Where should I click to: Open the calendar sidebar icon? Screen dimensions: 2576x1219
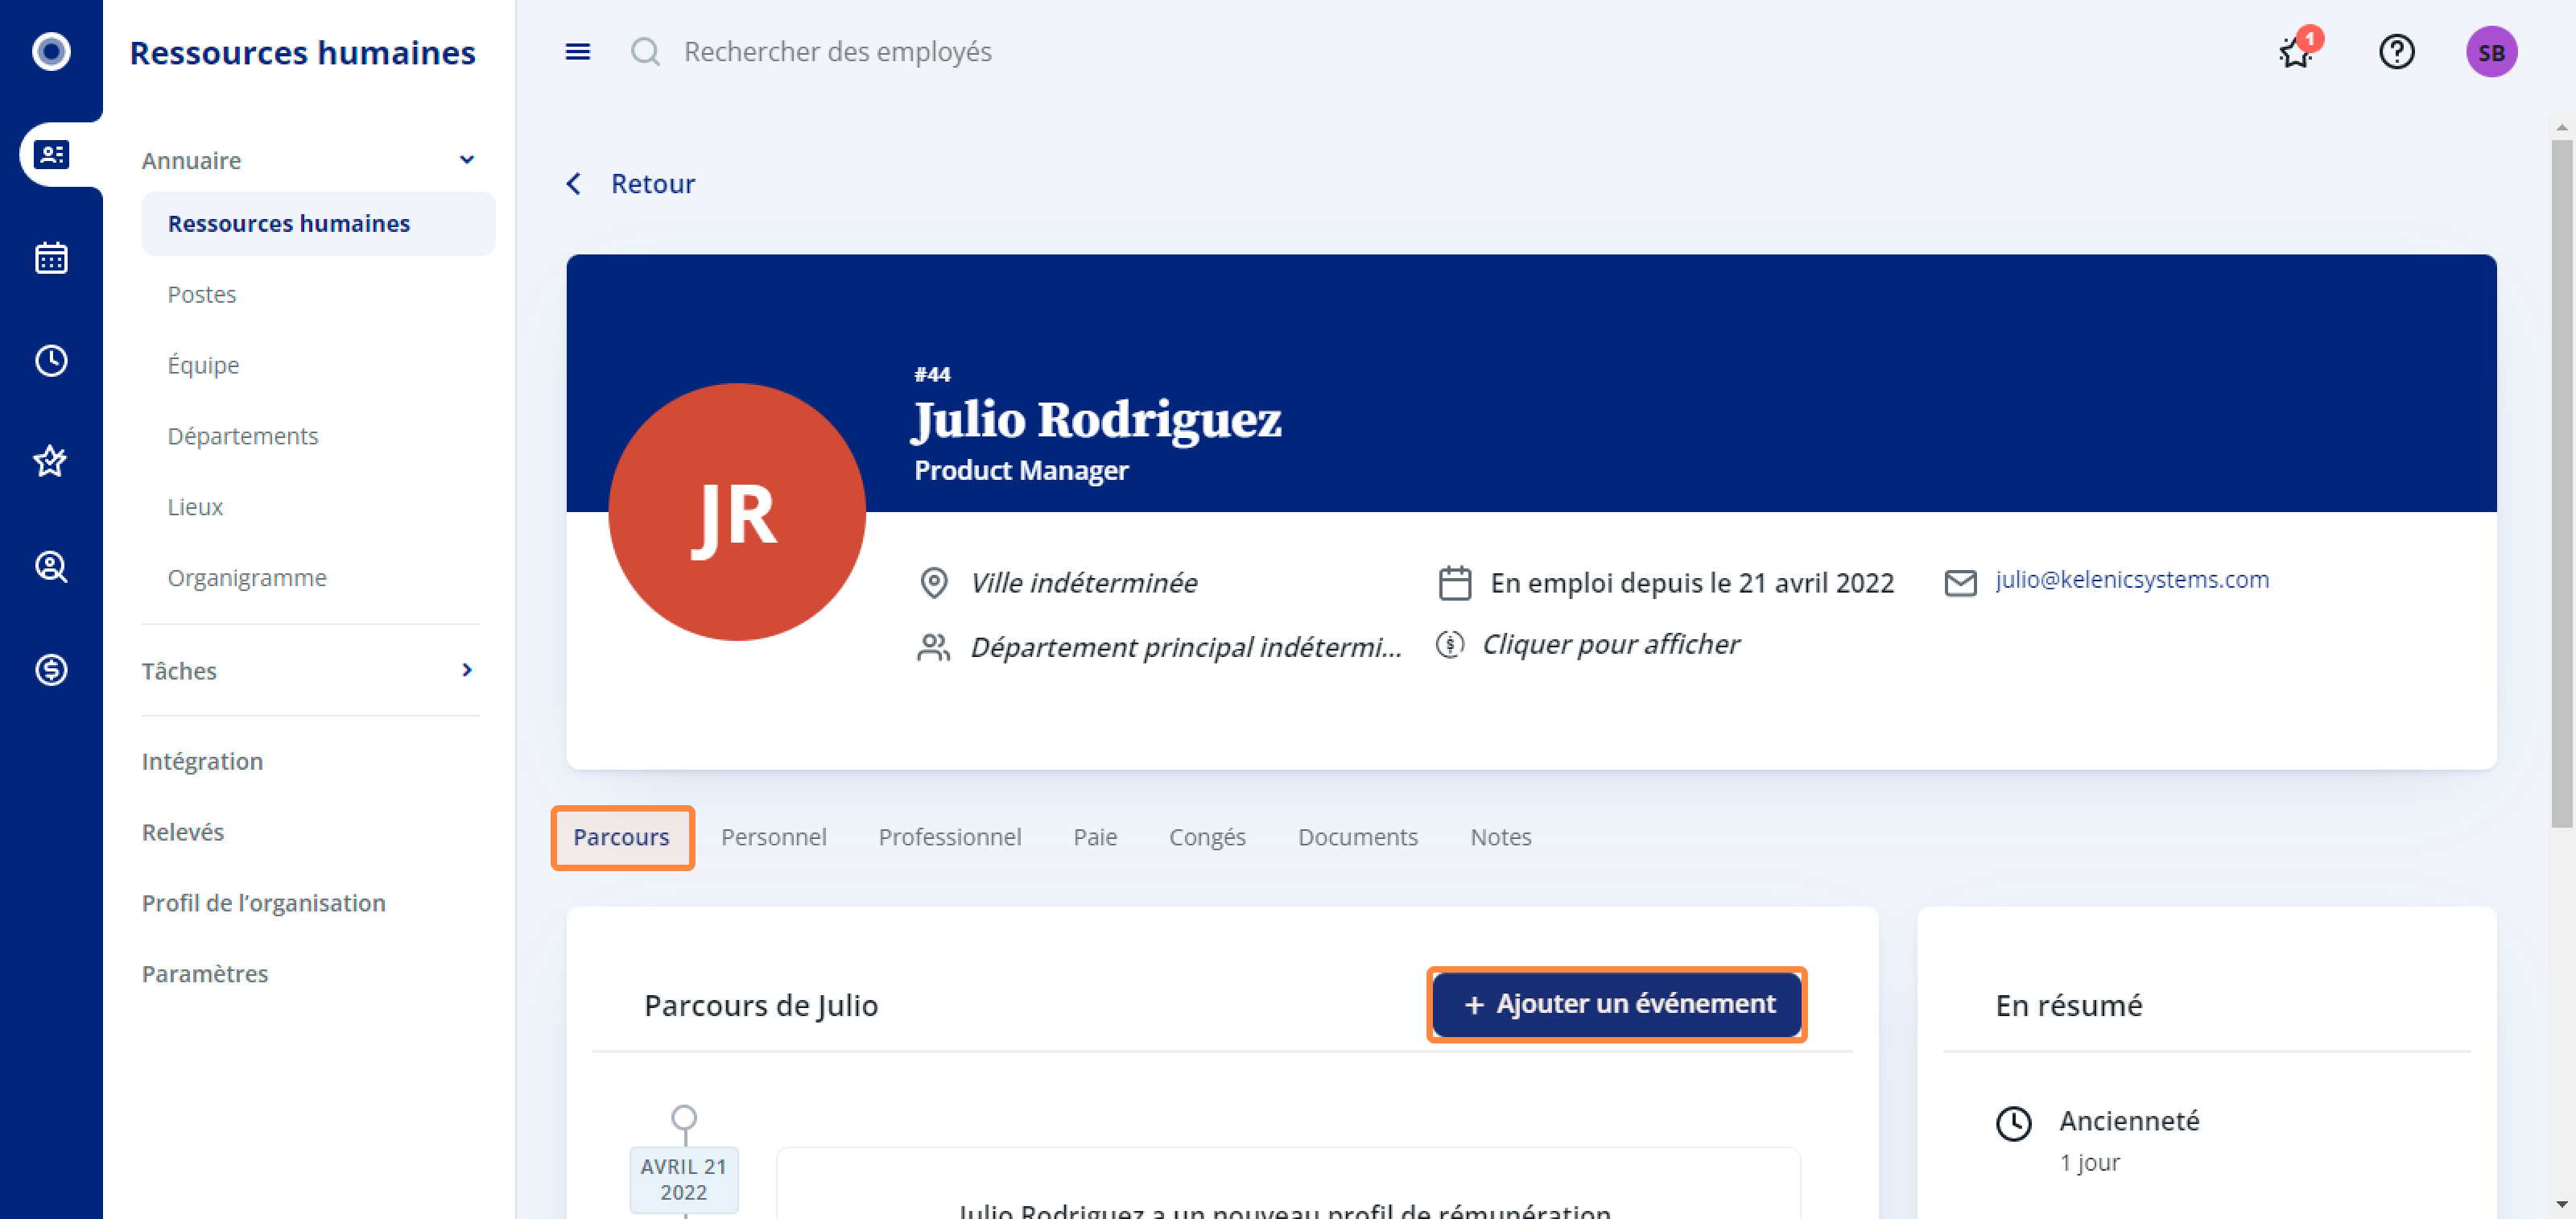coord(51,258)
